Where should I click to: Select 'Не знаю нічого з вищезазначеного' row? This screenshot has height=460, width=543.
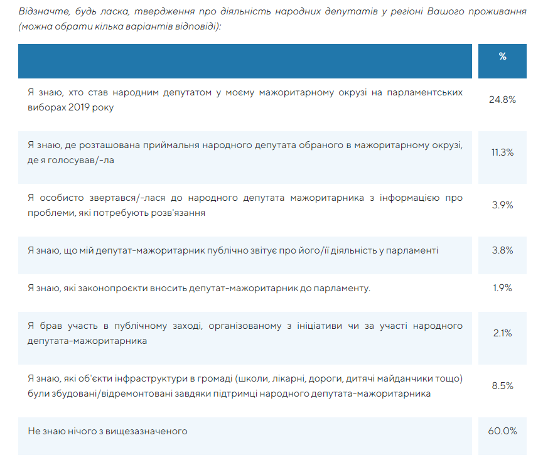pyautogui.click(x=108, y=431)
